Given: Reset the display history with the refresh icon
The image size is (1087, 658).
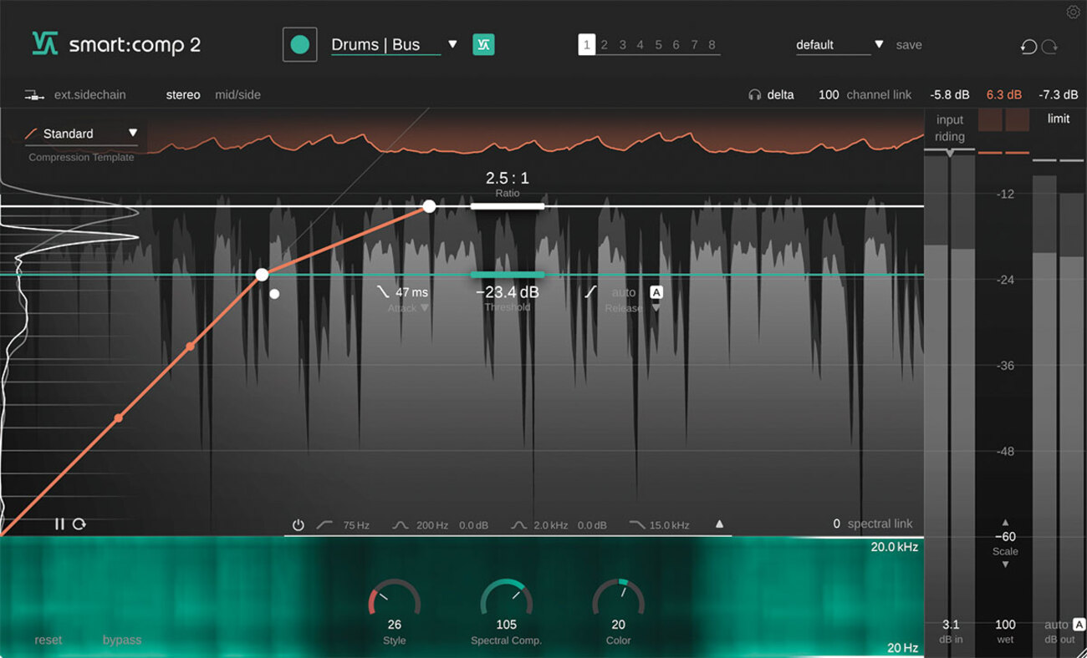Looking at the screenshot, I should pyautogui.click(x=79, y=524).
